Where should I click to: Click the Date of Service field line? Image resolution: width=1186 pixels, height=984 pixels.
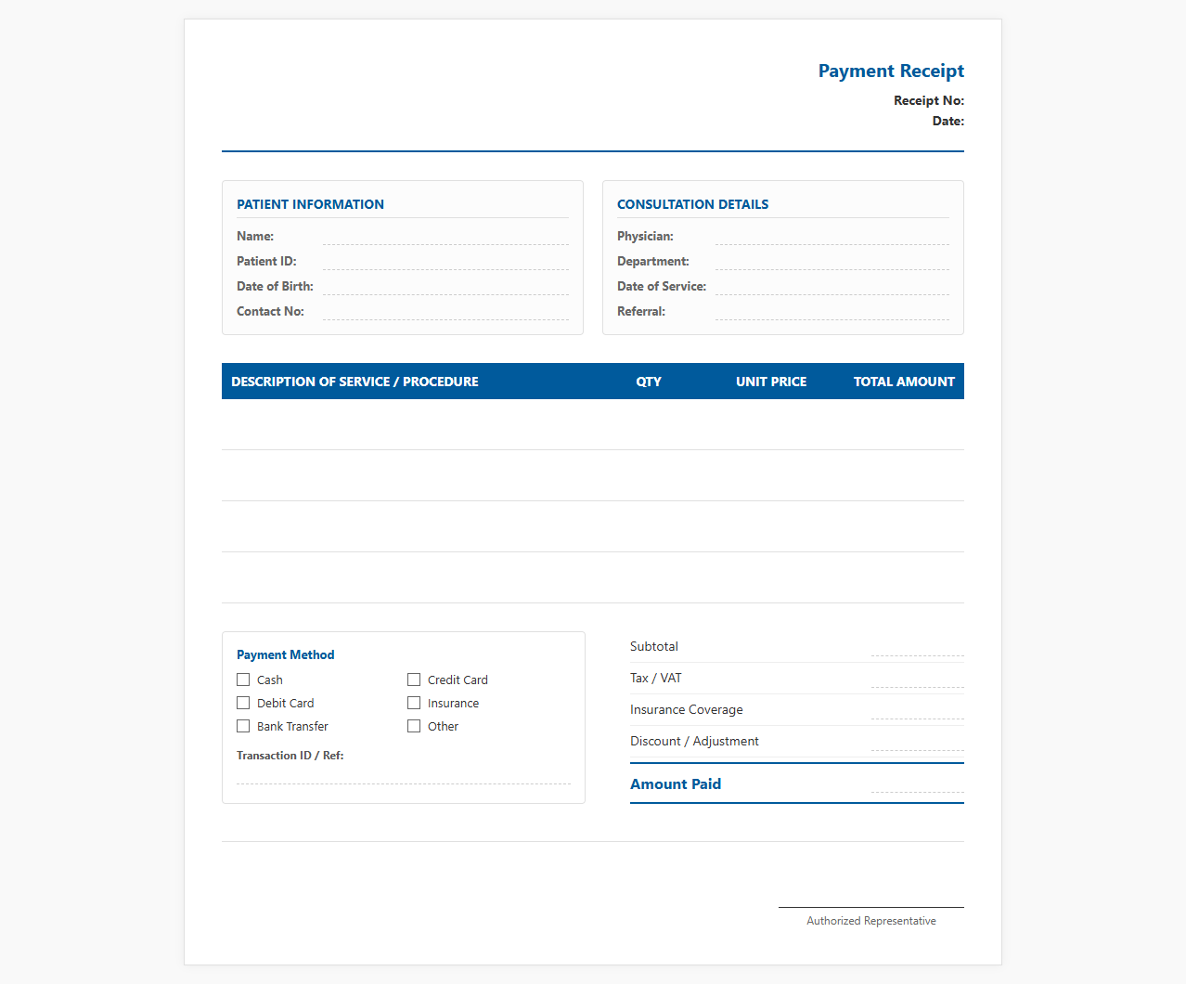tap(832, 287)
